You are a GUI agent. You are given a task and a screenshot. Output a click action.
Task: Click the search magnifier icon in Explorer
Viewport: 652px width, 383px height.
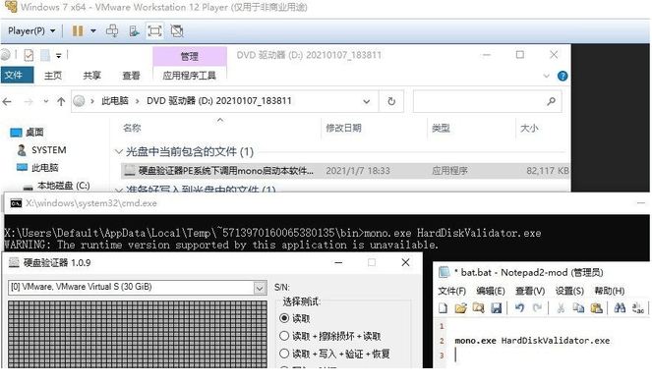tap(552, 101)
